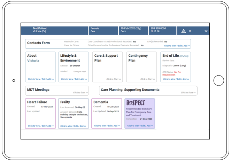Open Frailty view/edit link

(x=73, y=126)
